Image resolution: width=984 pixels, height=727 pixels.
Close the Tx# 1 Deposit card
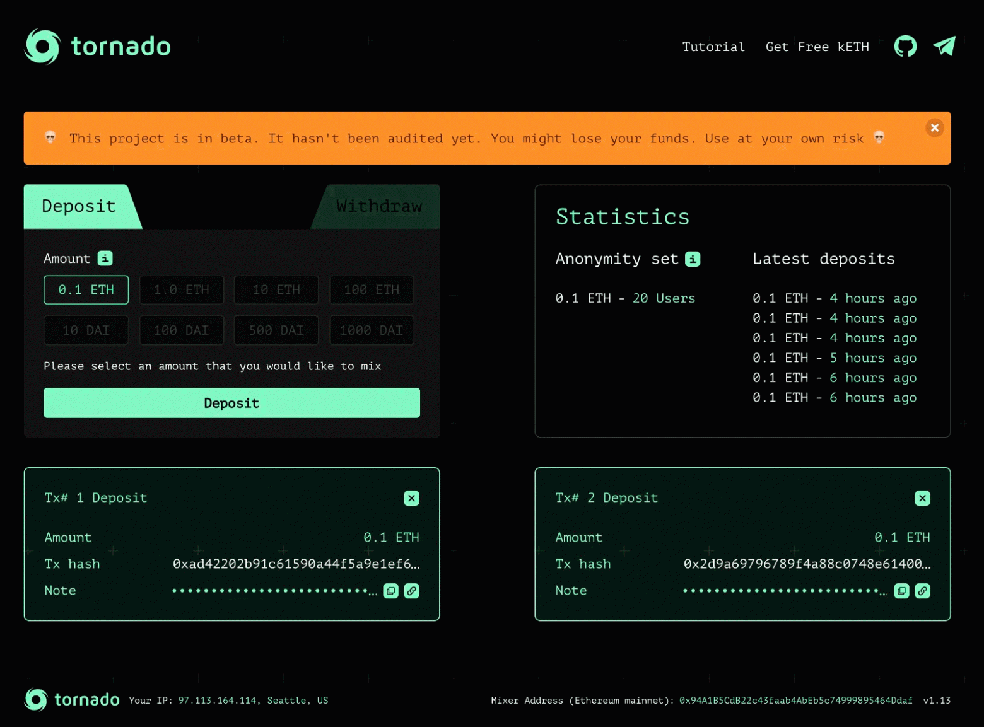point(411,498)
